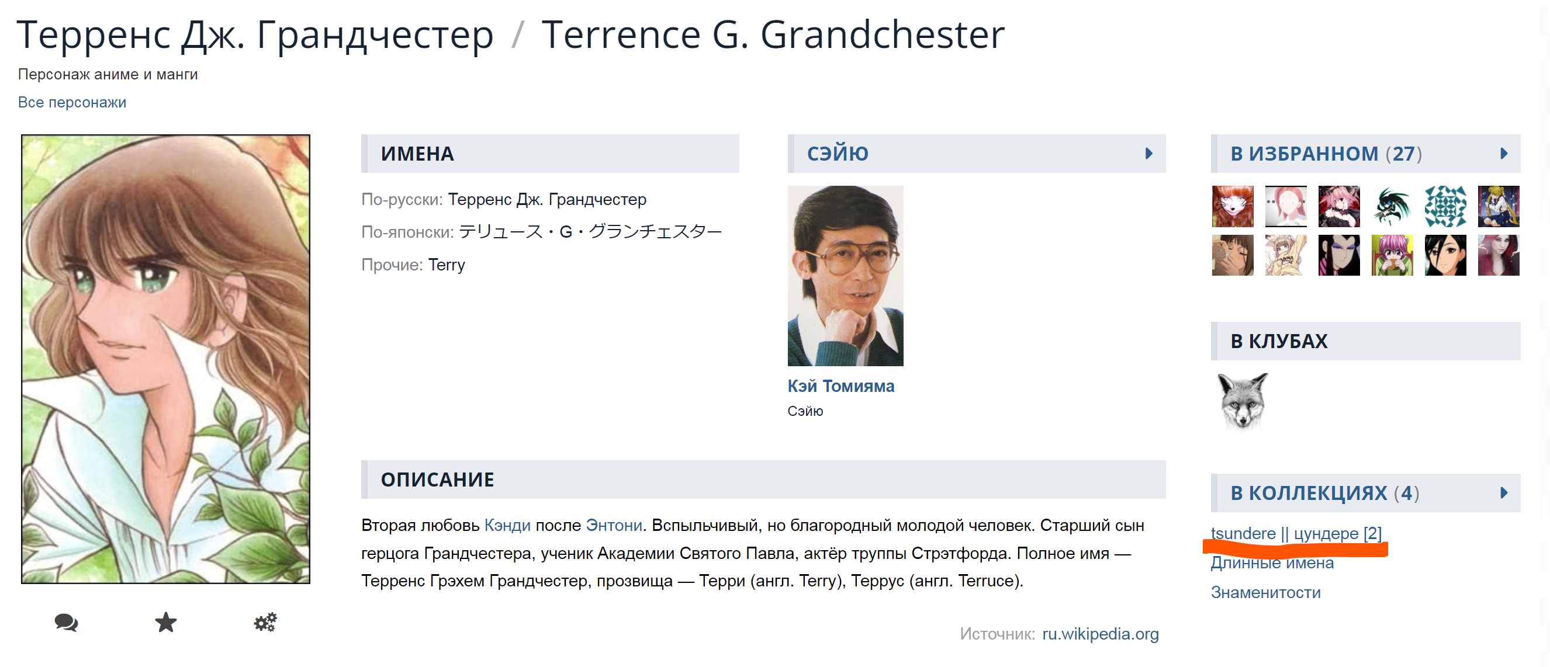Viewport: 1550px width, 667px height.
Task: Click the green dragon user avatar
Action: pyautogui.click(x=1392, y=206)
